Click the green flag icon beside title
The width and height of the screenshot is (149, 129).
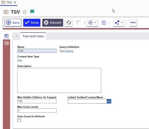tap(32, 12)
